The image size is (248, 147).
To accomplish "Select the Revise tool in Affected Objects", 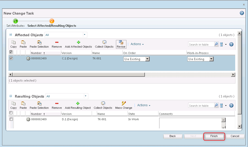I will 121,44.
